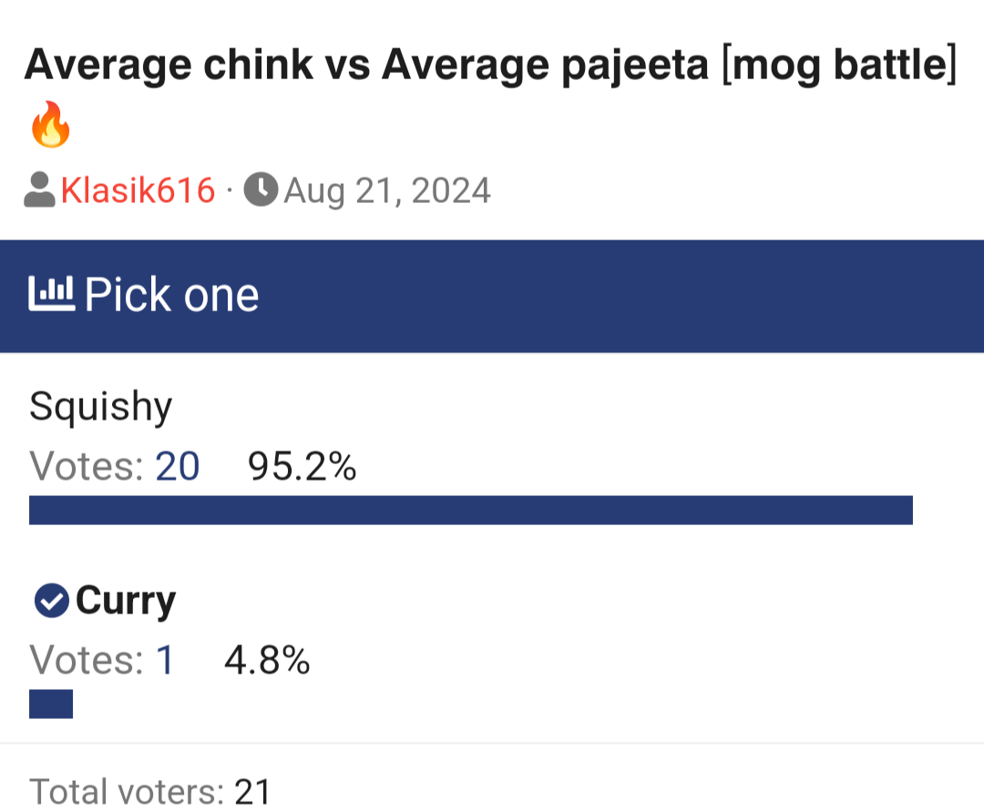Click the Votes label under Curry
The width and height of the screenshot is (984, 810).
(87, 660)
